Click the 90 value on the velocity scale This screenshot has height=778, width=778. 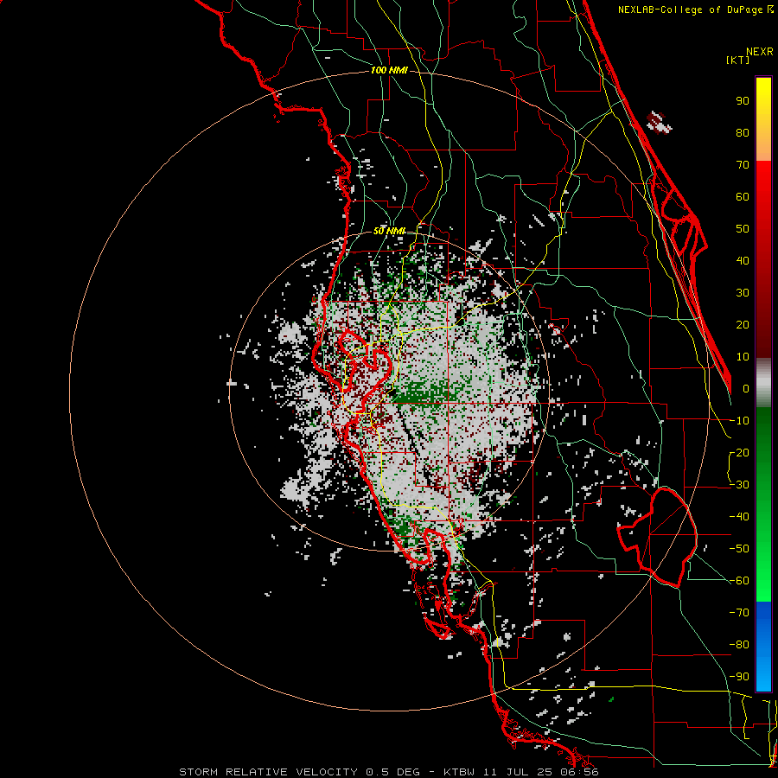click(743, 101)
